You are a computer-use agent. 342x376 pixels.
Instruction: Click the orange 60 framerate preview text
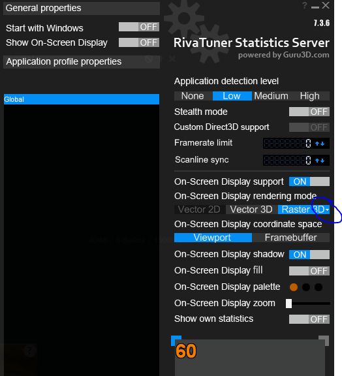click(186, 351)
